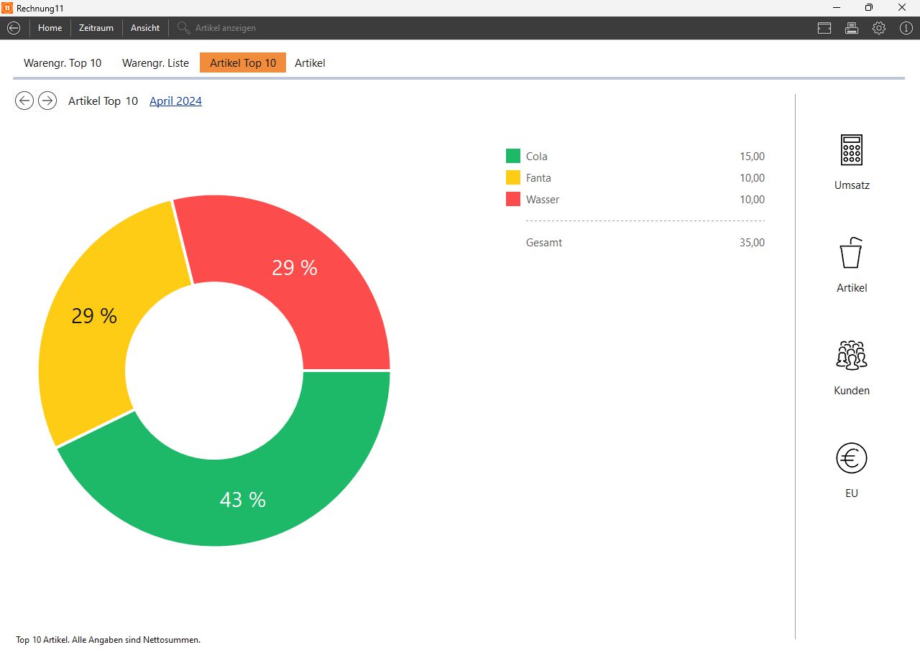Viewport: 920px width, 655px height.
Task: Open the Kunden people icon
Action: (x=852, y=356)
